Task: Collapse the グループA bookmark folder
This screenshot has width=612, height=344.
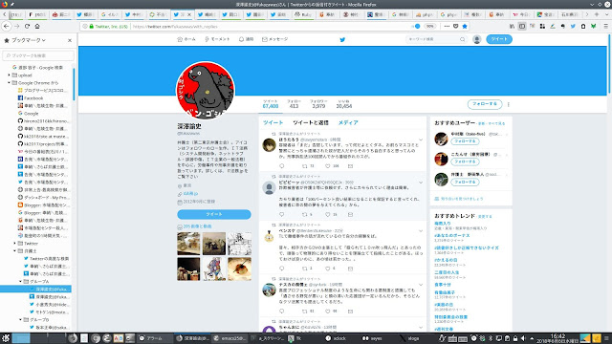Action: tap(21, 281)
